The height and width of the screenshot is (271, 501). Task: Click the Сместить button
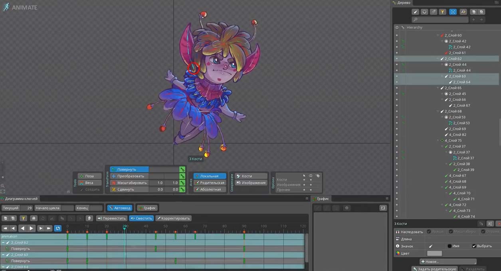[x=141, y=218]
